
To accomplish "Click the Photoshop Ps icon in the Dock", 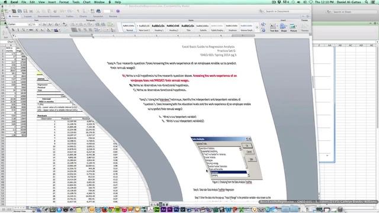I will [176, 209].
